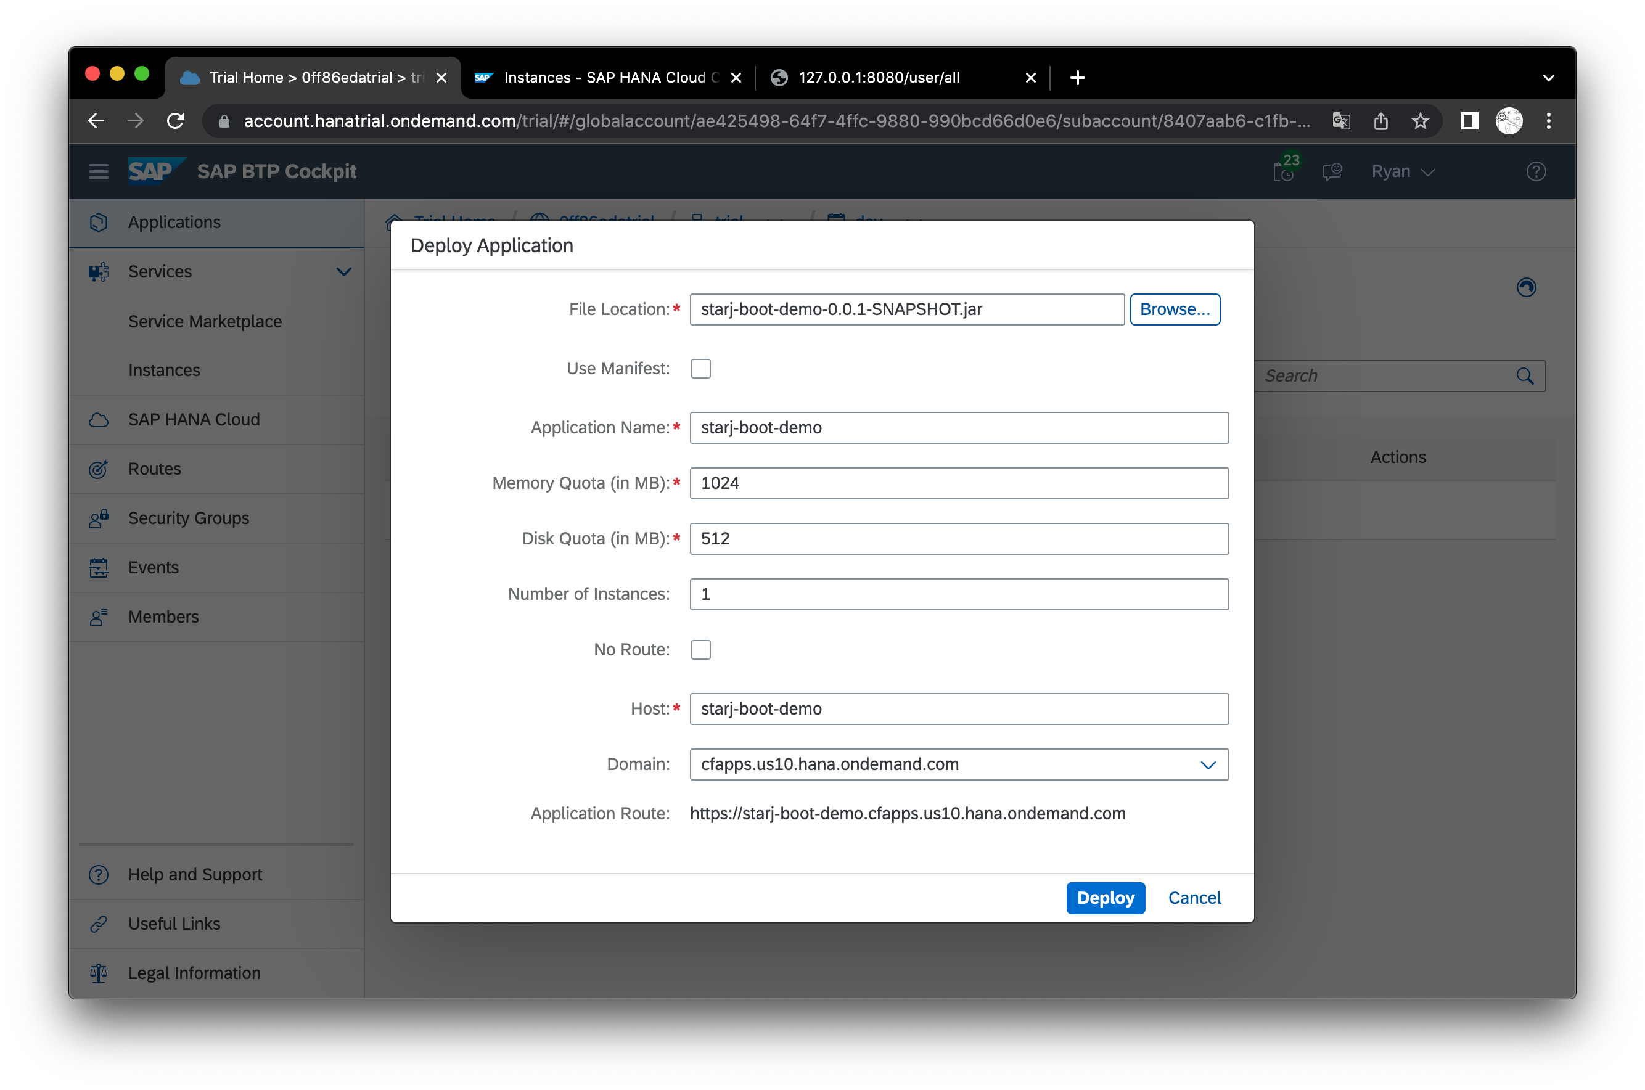Viewport: 1645px width, 1090px height.
Task: Click Browse... to choose a file
Action: 1175,309
